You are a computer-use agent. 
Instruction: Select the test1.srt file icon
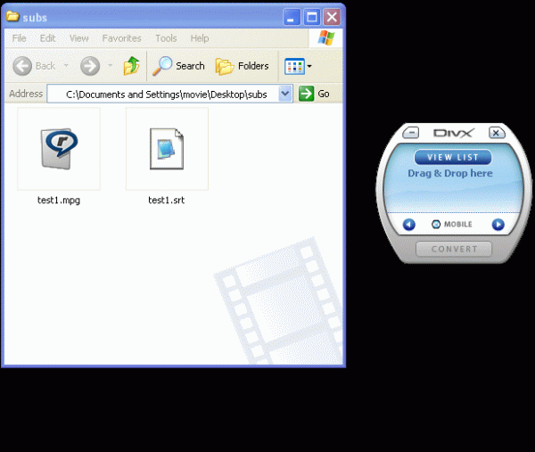pyautogui.click(x=167, y=149)
